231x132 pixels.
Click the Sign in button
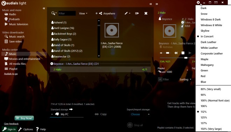click(x=9, y=129)
